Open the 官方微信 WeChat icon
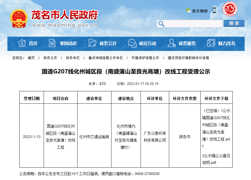 coord(189,11)
